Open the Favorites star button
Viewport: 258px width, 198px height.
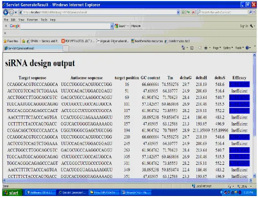tap(11, 41)
